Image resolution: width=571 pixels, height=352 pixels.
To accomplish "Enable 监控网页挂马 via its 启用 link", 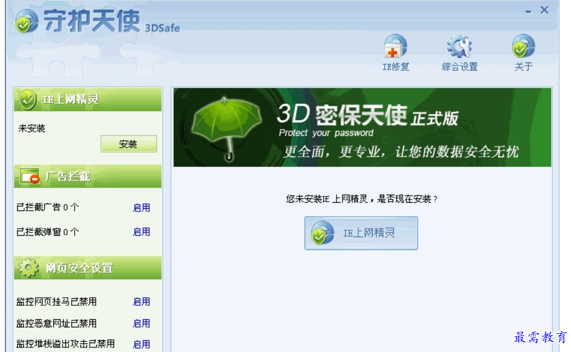I will pos(142,302).
